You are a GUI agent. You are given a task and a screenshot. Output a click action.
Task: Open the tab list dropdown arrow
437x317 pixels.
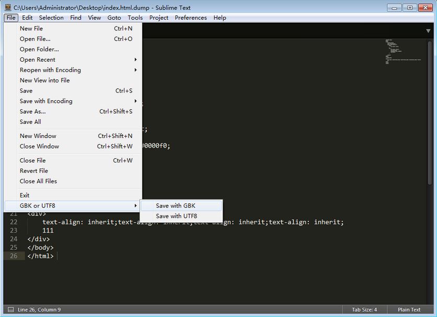[428, 31]
